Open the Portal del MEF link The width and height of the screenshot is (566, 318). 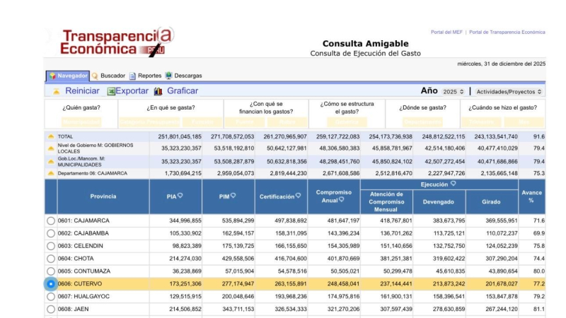(x=447, y=33)
